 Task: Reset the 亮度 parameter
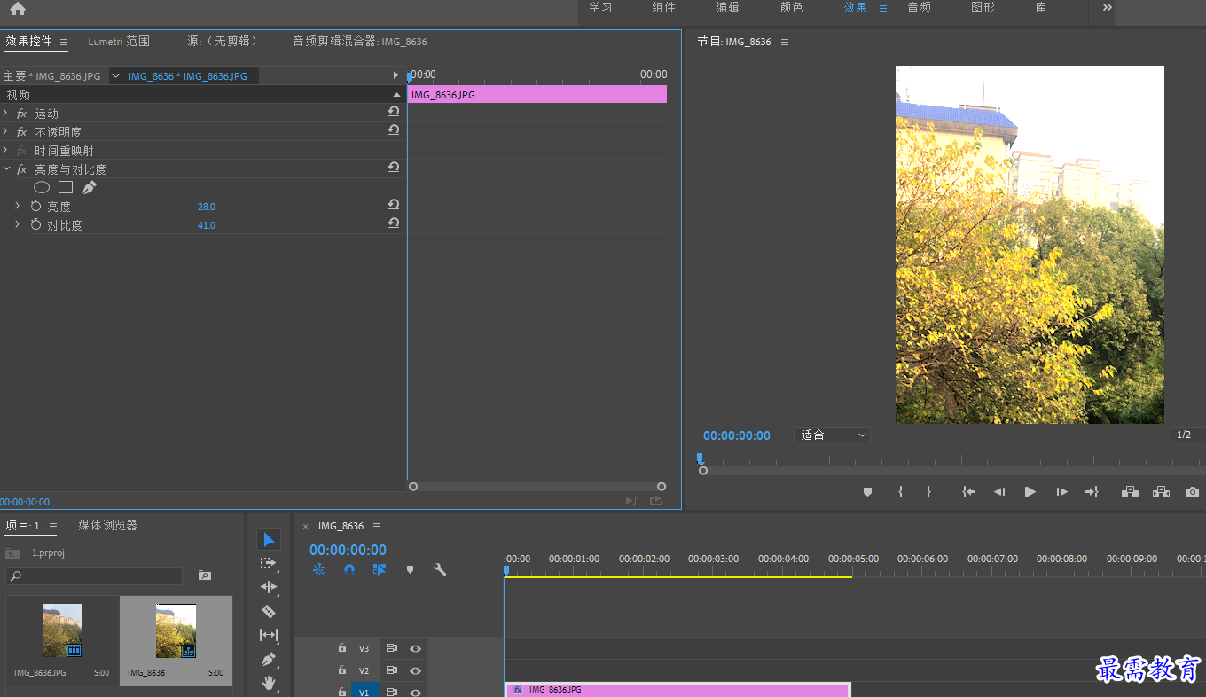coord(394,205)
